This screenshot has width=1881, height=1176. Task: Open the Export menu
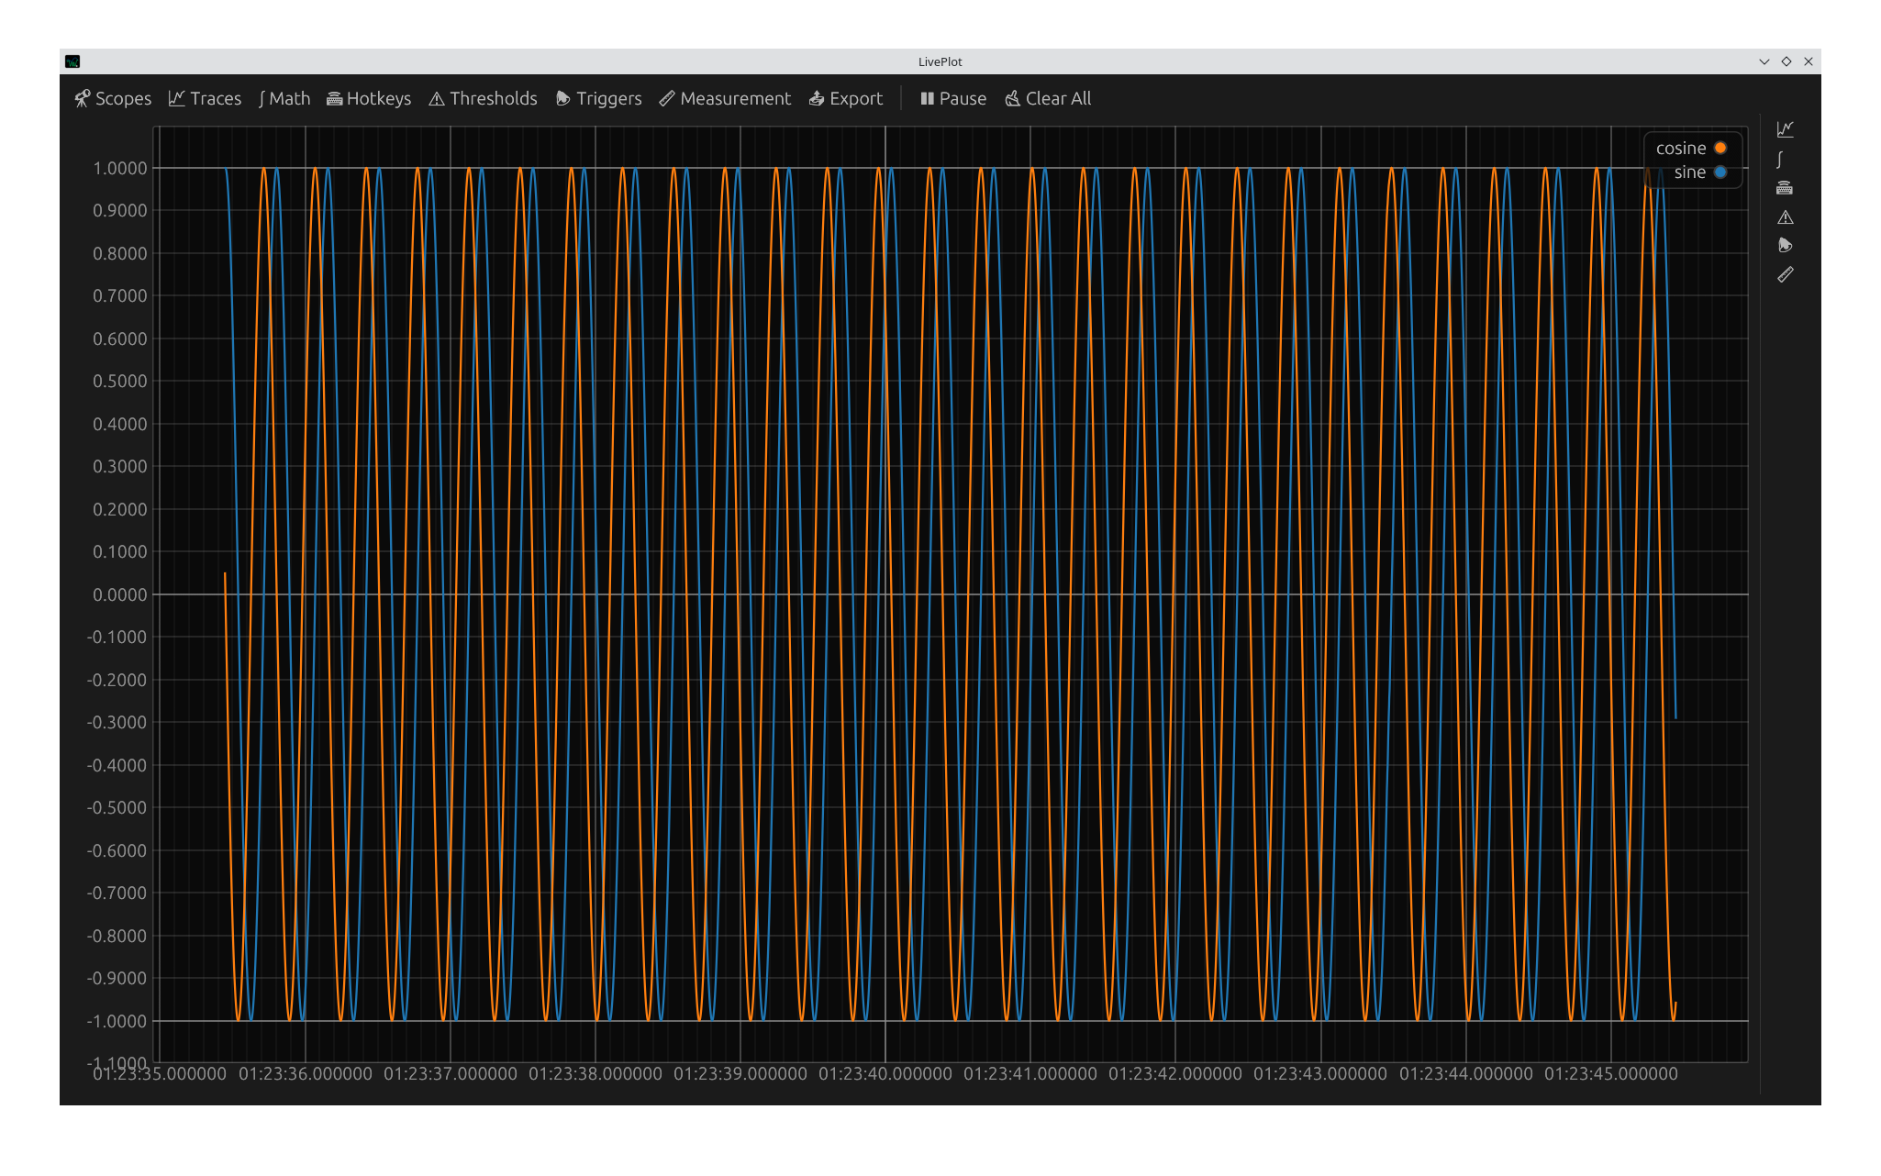click(x=845, y=98)
